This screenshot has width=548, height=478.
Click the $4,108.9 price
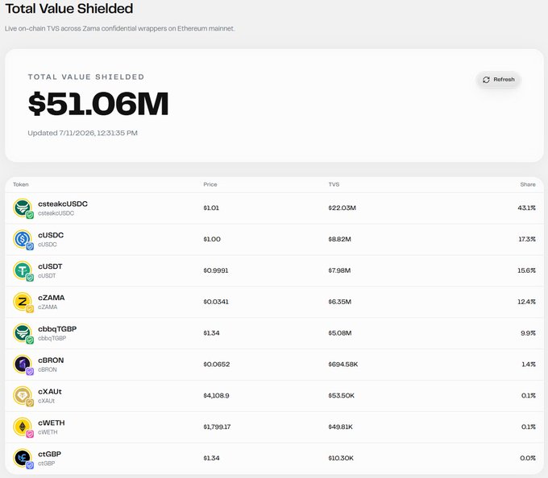tap(216, 396)
